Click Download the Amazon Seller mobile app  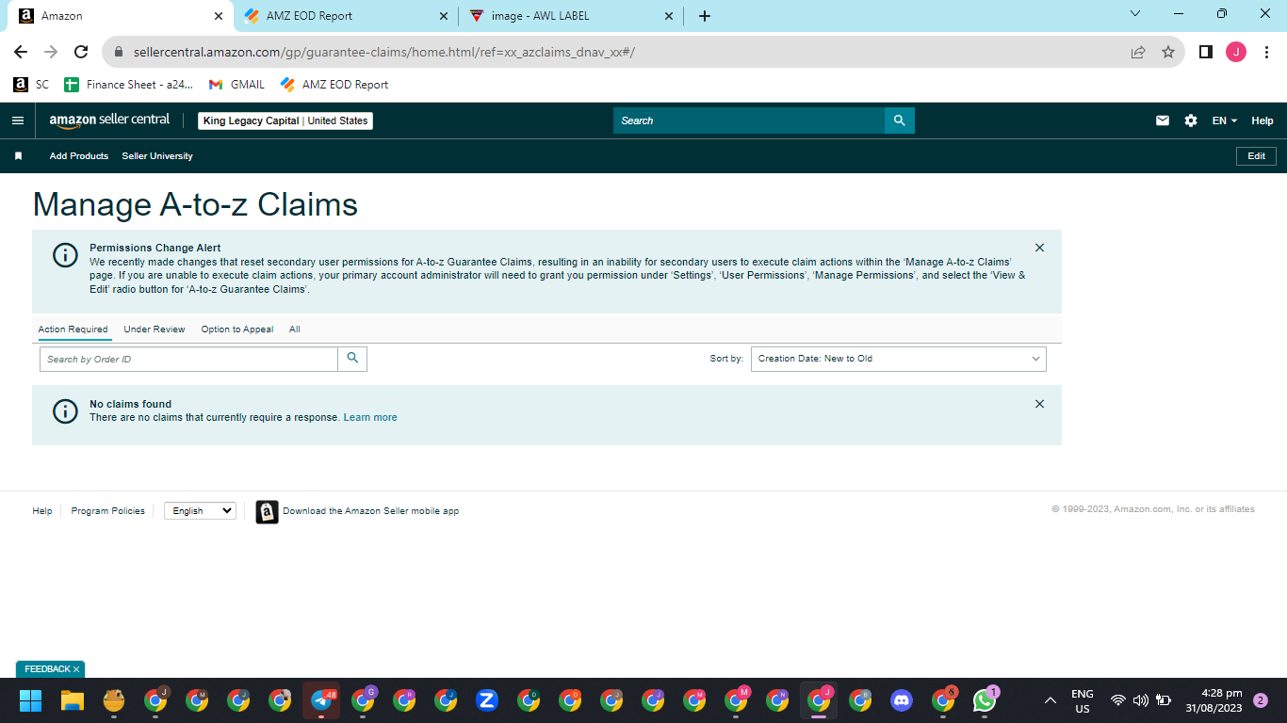pyautogui.click(x=371, y=511)
